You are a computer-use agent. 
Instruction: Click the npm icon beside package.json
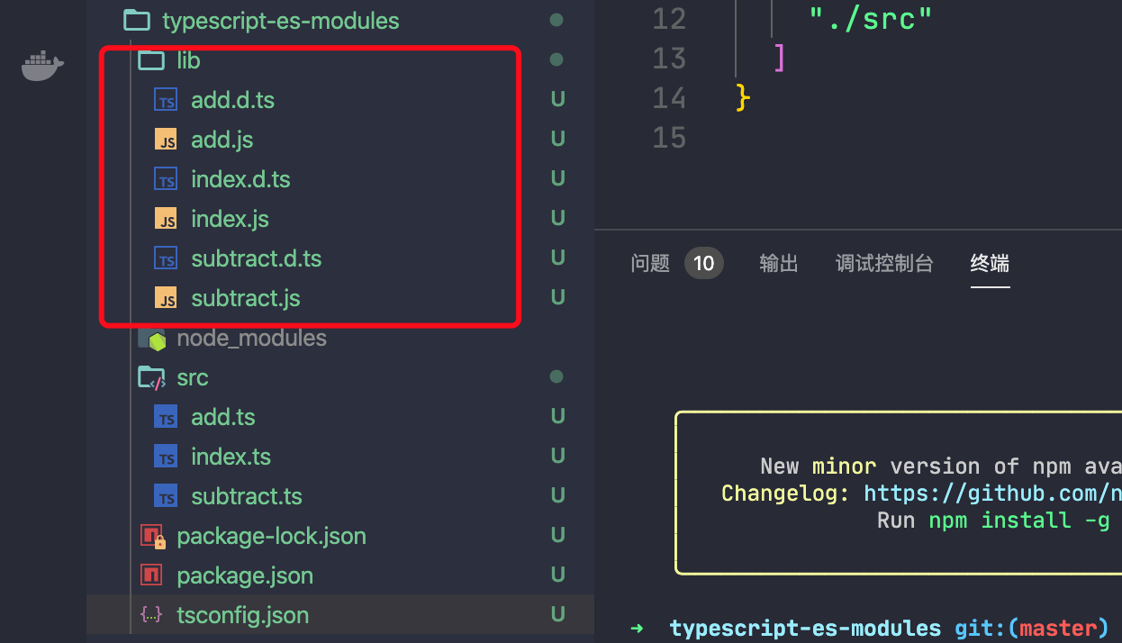(151, 575)
